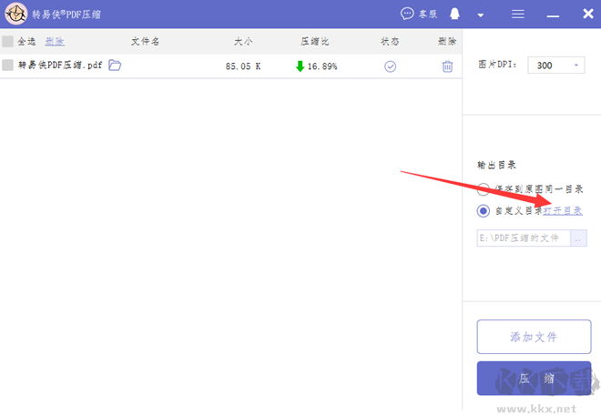The image size is (601, 415).
Task: Click the output path input field
Action: pyautogui.click(x=524, y=238)
